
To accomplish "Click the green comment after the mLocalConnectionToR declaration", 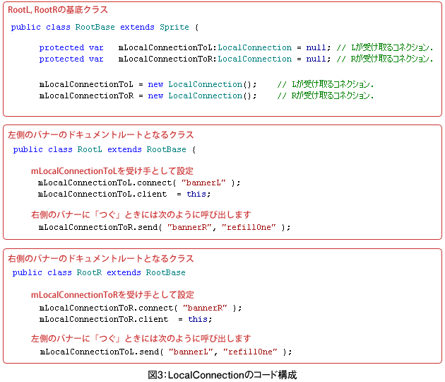I will coord(385,59).
